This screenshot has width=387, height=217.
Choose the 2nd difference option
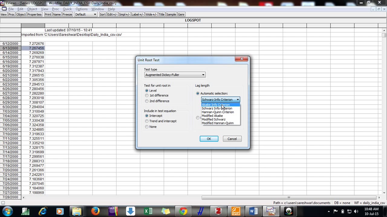click(147, 101)
